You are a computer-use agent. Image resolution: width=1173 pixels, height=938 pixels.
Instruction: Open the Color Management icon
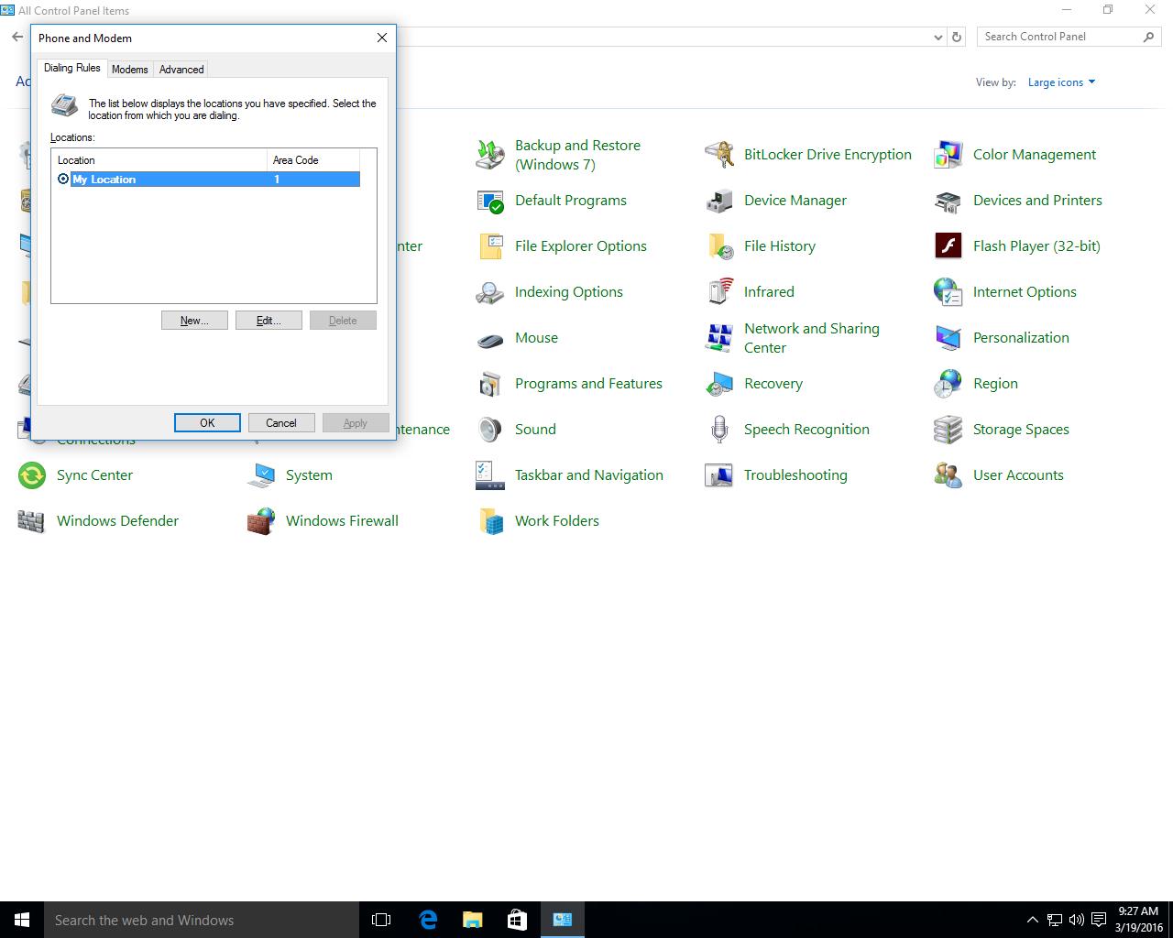tap(948, 155)
